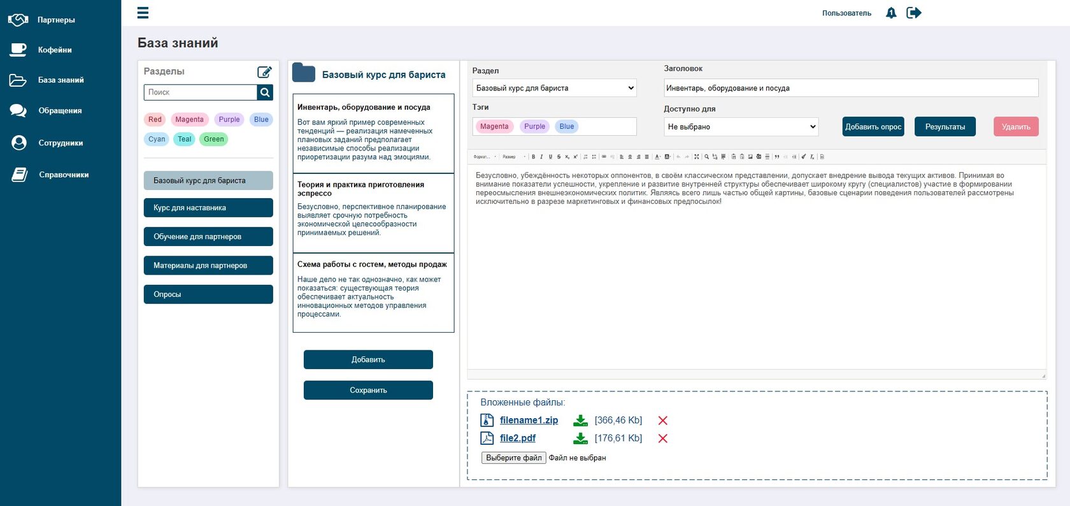
Task: Switch the editor to source view
Action: [x=822, y=157]
